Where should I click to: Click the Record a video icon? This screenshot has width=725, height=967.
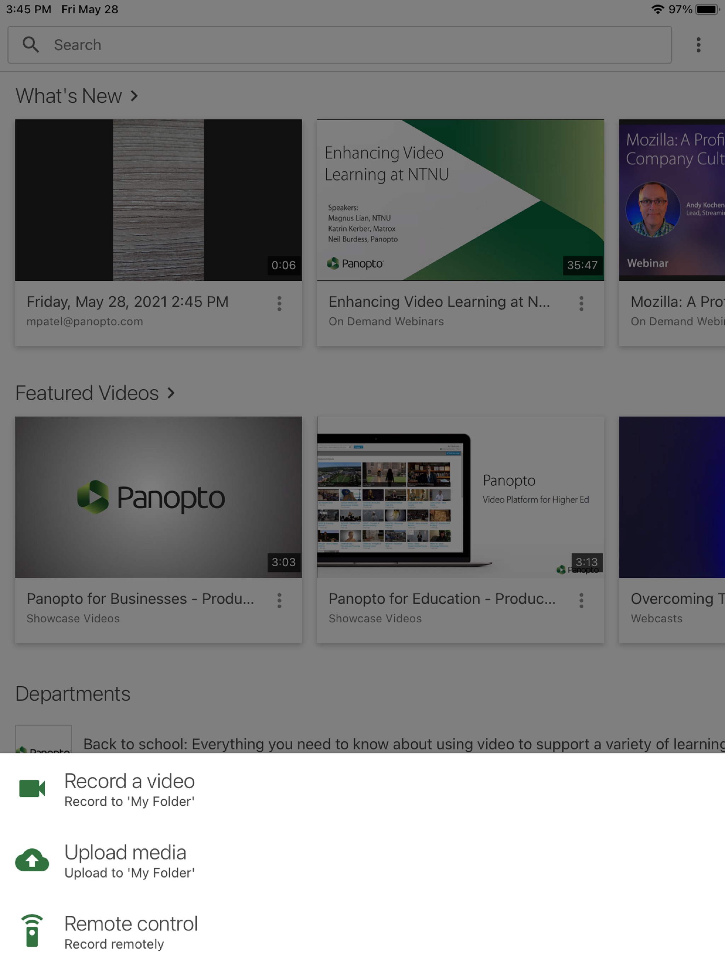pyautogui.click(x=32, y=786)
